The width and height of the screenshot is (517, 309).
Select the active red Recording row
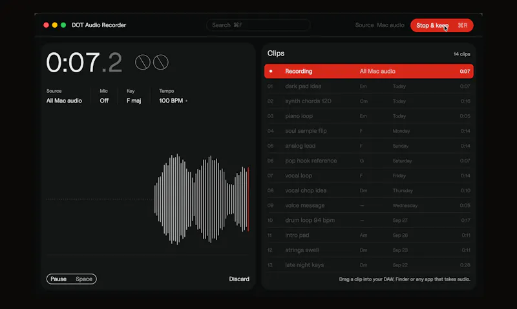click(368, 71)
